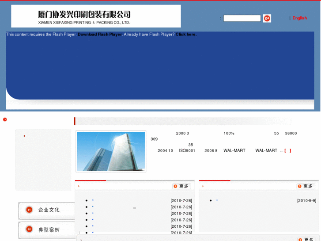Viewport: 321px width, 241px height.
Task: Click the 'Click here' Flash link
Action: pyautogui.click(x=186, y=34)
